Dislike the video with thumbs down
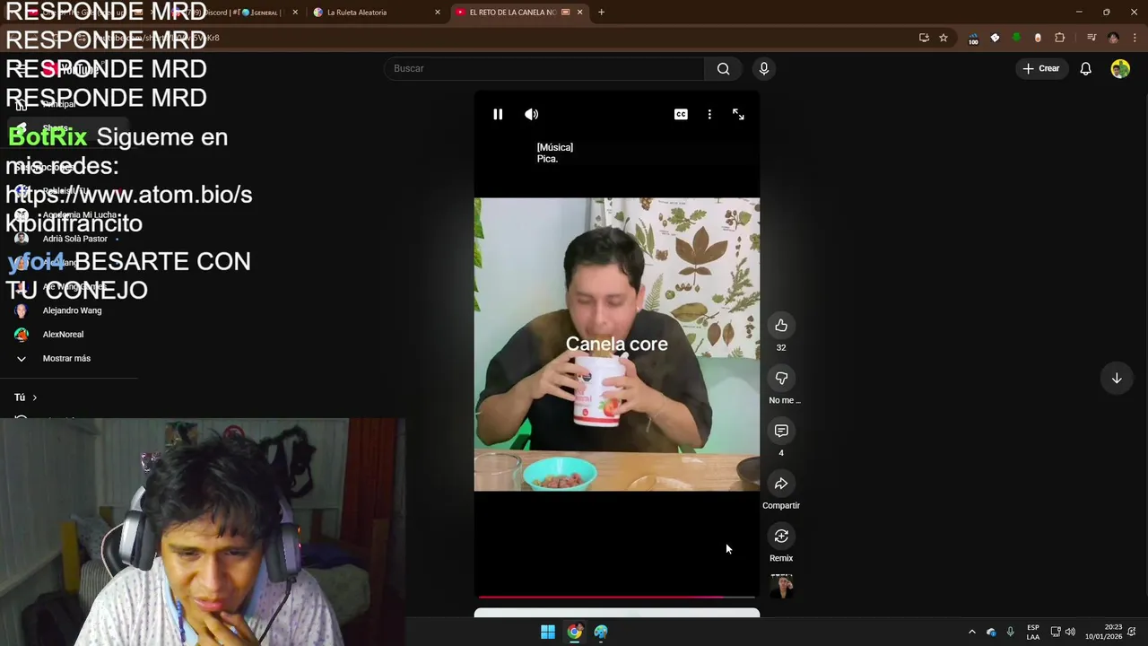 point(781,379)
